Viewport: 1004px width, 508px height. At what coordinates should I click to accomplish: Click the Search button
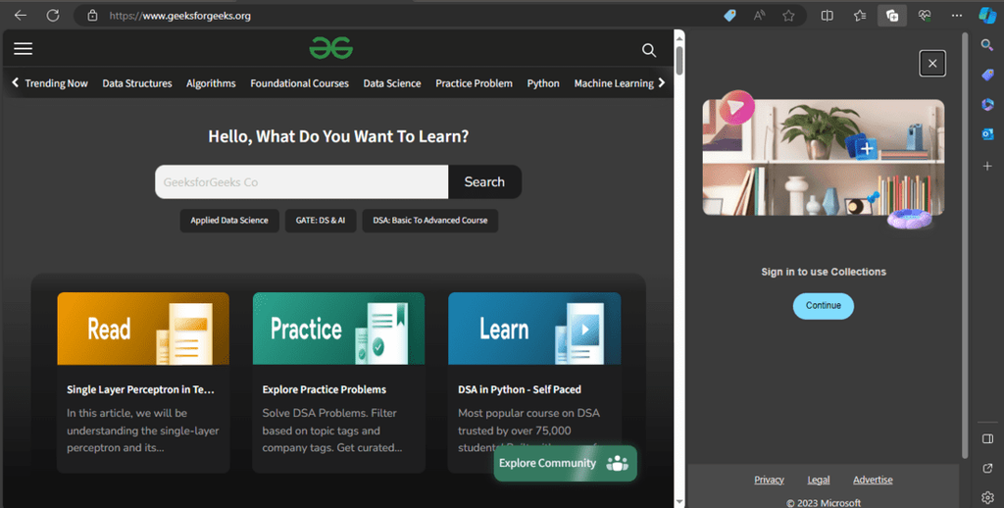pyautogui.click(x=484, y=182)
